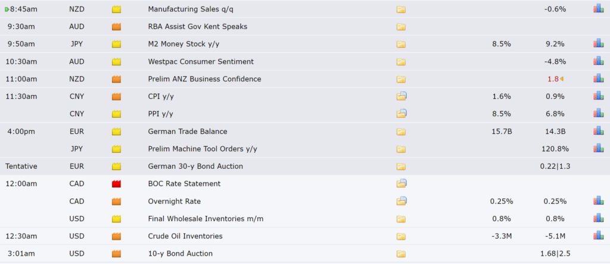This screenshot has width=610, height=264.
Task: Open detail folder for CPI y/y
Action: point(402,96)
